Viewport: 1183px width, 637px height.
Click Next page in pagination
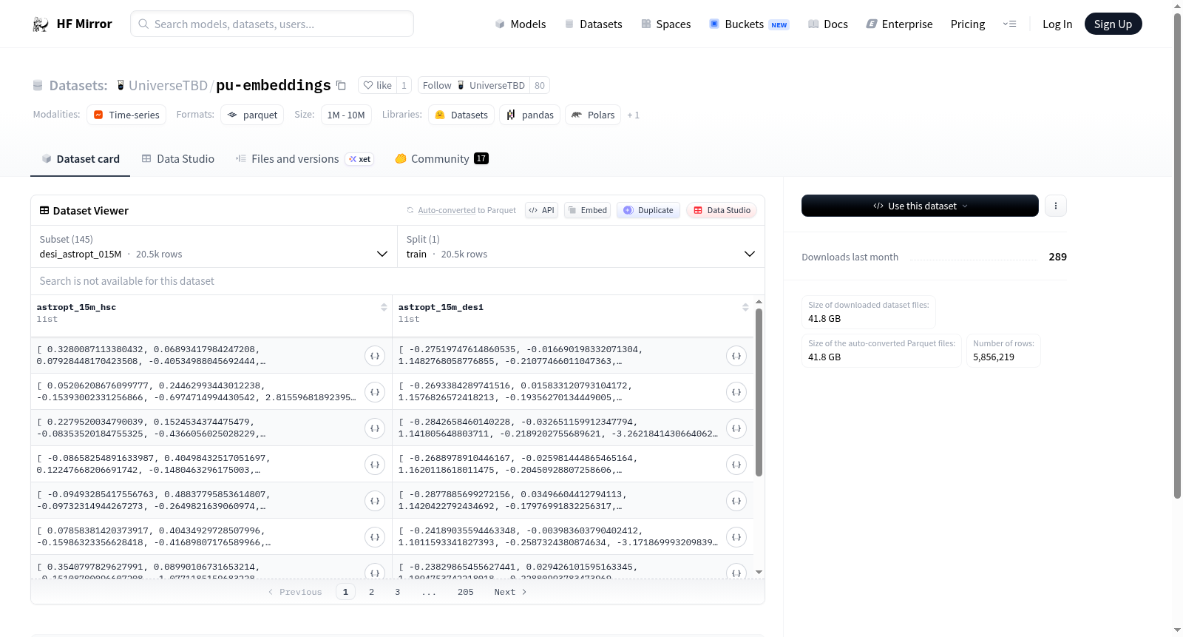(510, 592)
